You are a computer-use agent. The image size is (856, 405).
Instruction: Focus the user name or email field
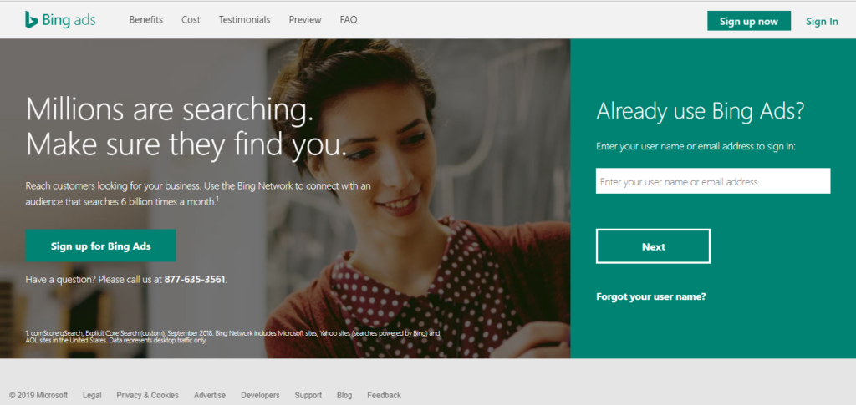coord(713,181)
